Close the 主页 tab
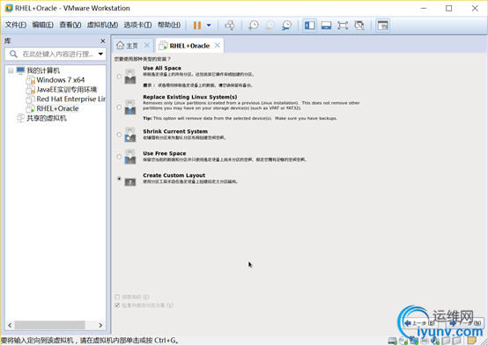The width and height of the screenshot is (488, 346). pos(147,46)
